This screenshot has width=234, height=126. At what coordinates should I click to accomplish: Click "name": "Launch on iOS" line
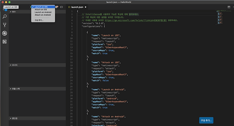[x=106, y=35]
